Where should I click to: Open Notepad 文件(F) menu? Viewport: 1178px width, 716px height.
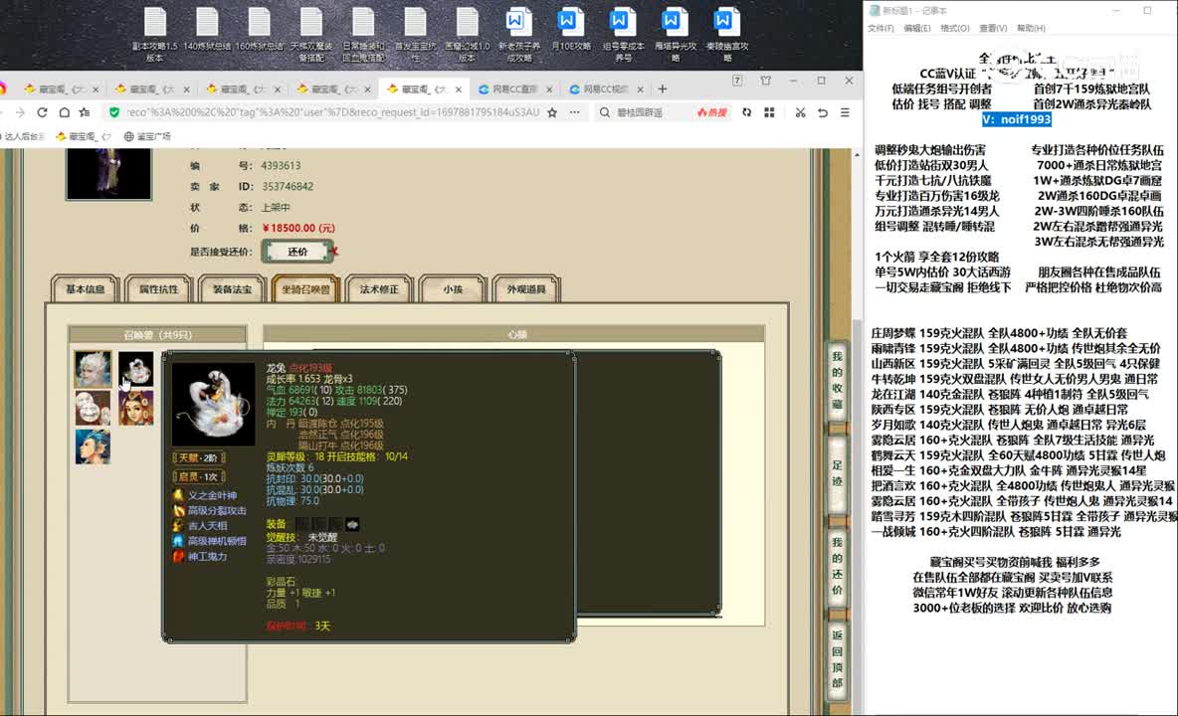click(x=881, y=28)
